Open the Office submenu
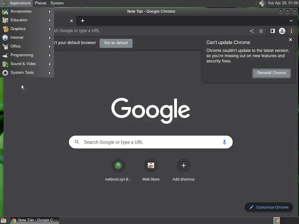The width and height of the screenshot is (299, 224). [x=27, y=46]
